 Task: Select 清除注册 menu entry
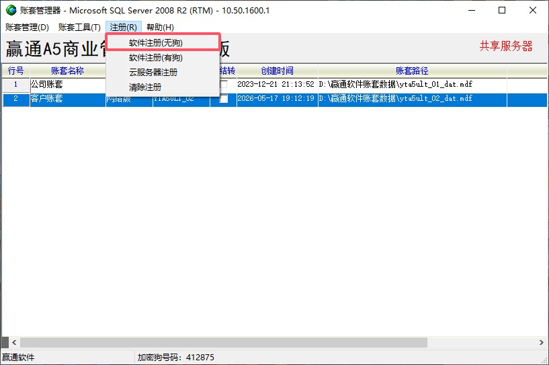tap(163, 87)
